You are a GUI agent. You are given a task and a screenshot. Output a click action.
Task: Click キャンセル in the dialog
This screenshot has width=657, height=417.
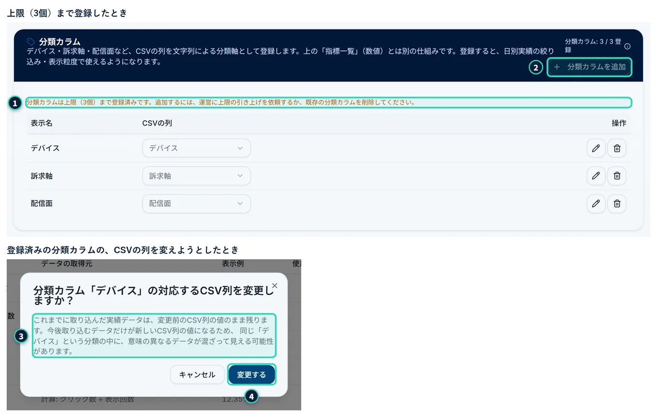(197, 375)
